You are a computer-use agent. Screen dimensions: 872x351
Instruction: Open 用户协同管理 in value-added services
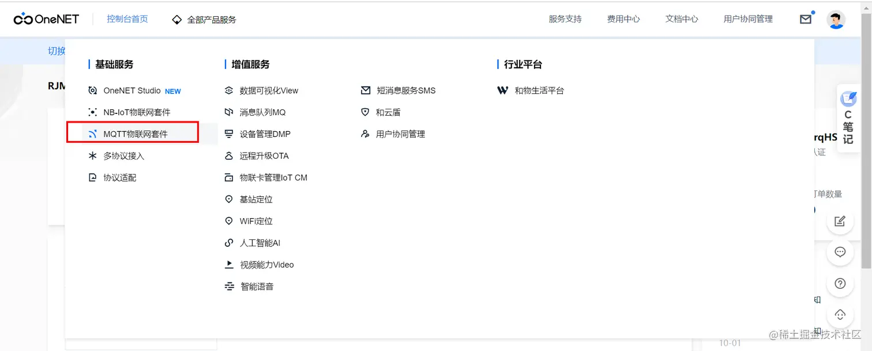(x=400, y=134)
